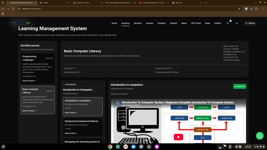Open notification icons tray in shelf
Screen dimensions: 267x150
[x=238, y=147]
